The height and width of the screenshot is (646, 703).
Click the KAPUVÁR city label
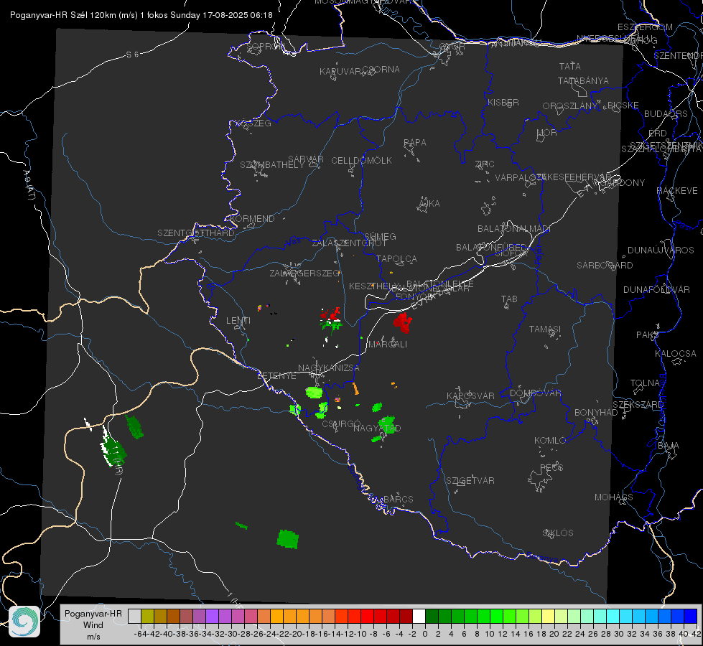tap(340, 72)
